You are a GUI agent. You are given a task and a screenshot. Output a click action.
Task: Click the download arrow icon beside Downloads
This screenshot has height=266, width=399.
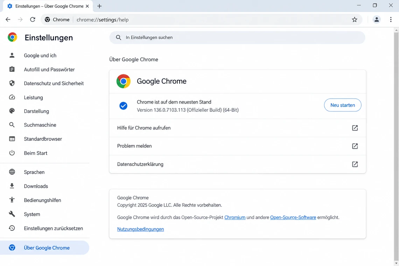coord(12,186)
